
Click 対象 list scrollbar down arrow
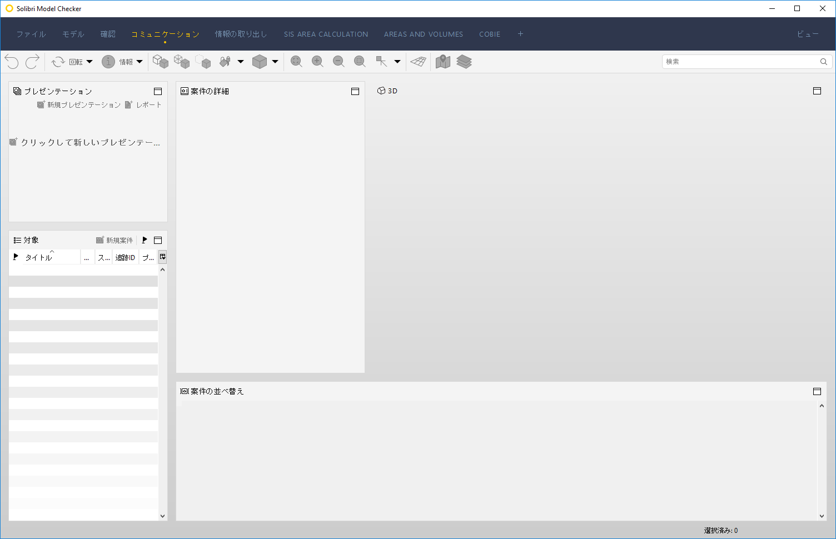163,516
